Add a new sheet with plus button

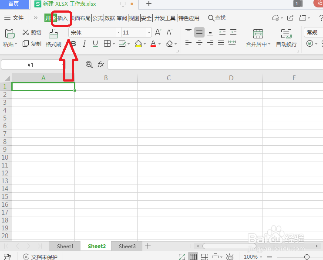pyautogui.click(x=148, y=246)
